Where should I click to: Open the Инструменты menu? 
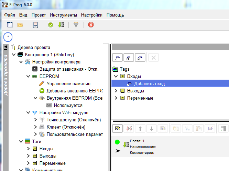click(63, 15)
